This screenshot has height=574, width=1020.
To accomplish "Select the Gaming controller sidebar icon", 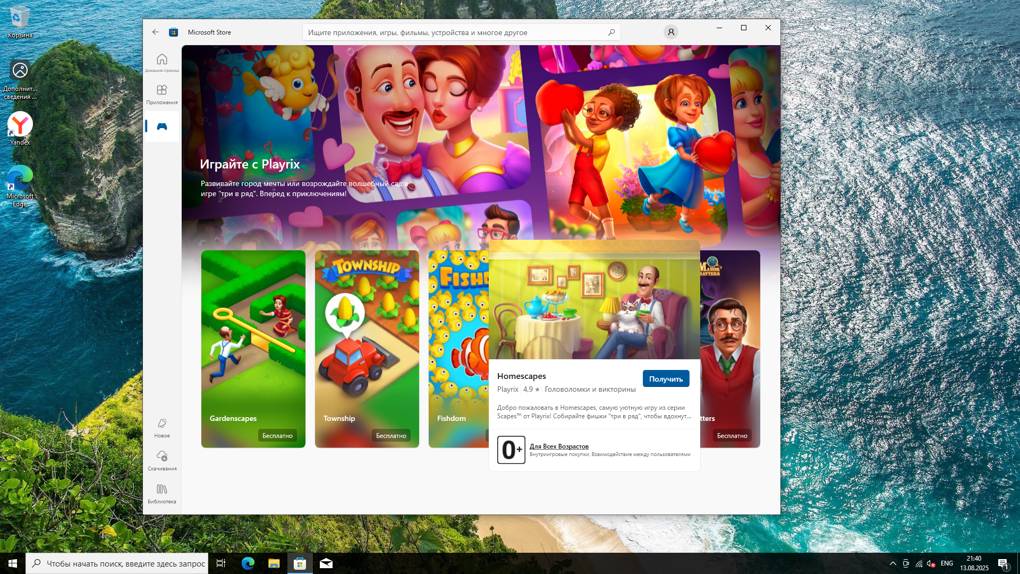I will coord(162,126).
